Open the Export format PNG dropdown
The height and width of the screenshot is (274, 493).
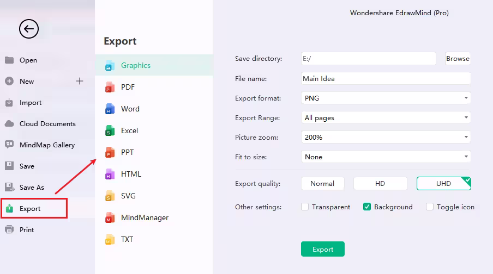tap(386, 98)
